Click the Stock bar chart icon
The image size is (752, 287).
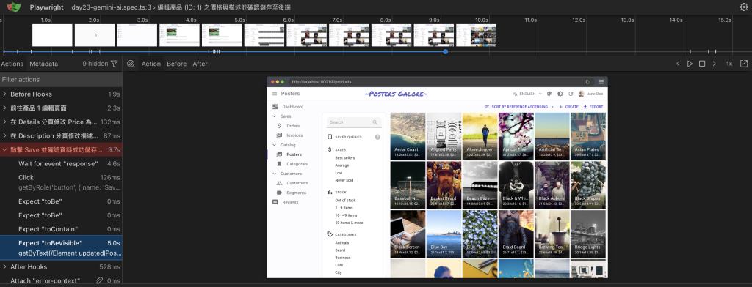coord(330,192)
